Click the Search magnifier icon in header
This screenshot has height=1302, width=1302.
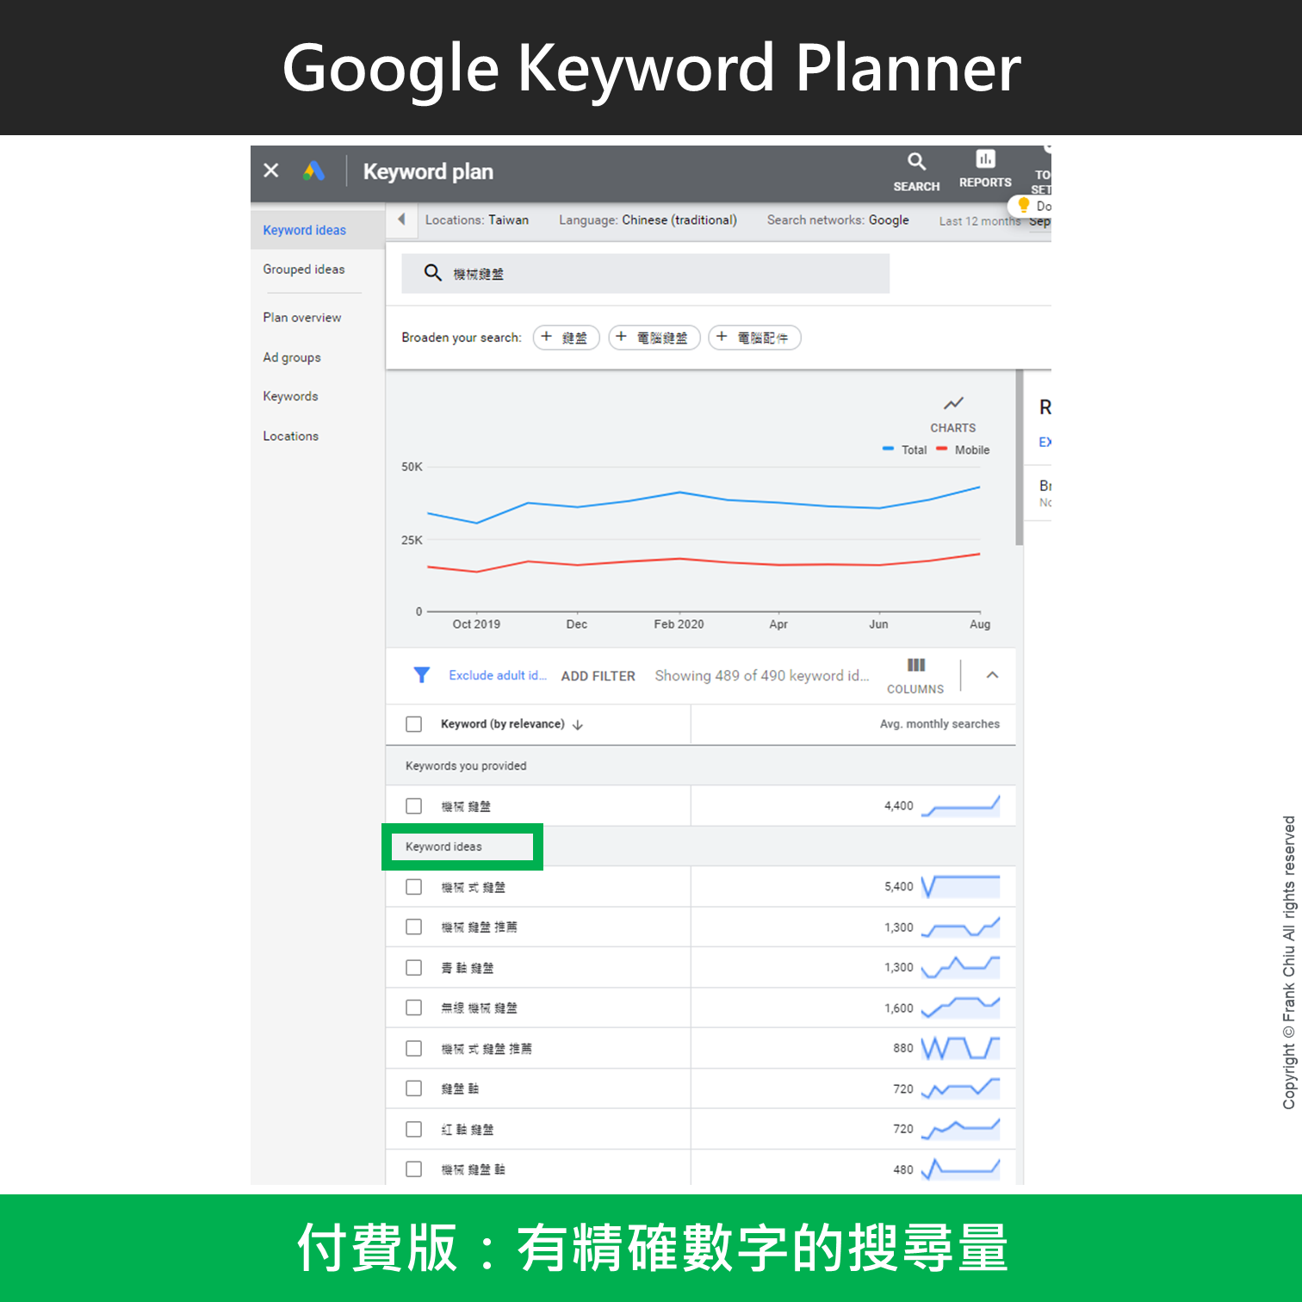[x=916, y=162]
